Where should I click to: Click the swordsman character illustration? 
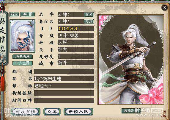pyautogui.click(x=131, y=60)
